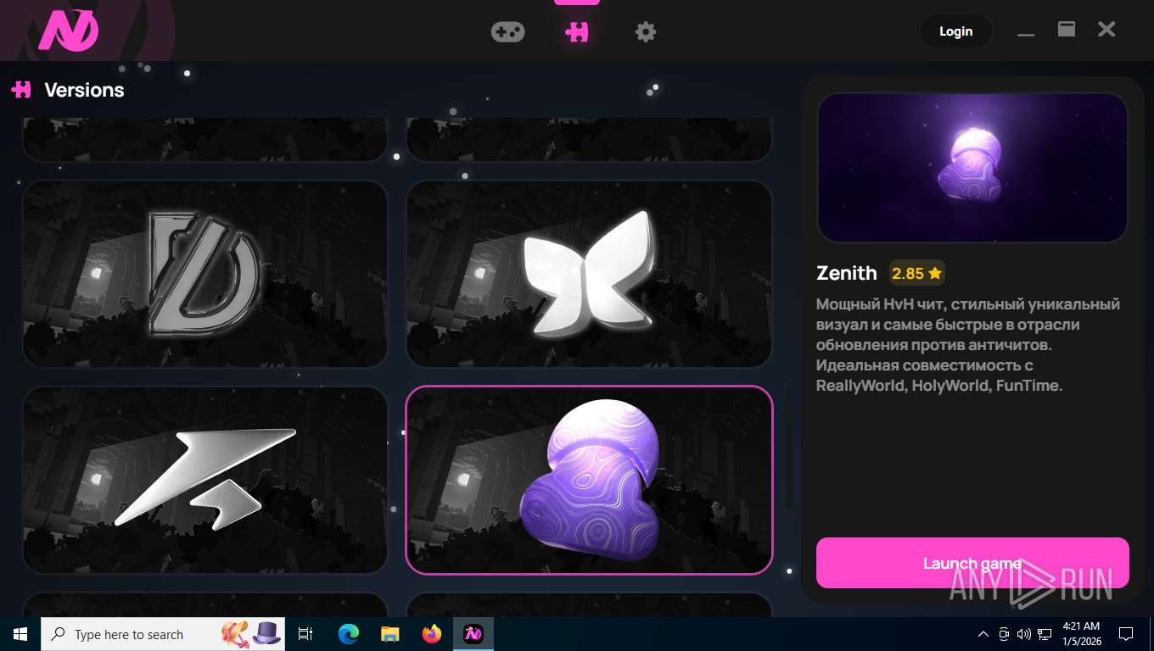The image size is (1154, 651).
Task: Launch Microsoft Edge from taskbar
Action: [x=348, y=634]
